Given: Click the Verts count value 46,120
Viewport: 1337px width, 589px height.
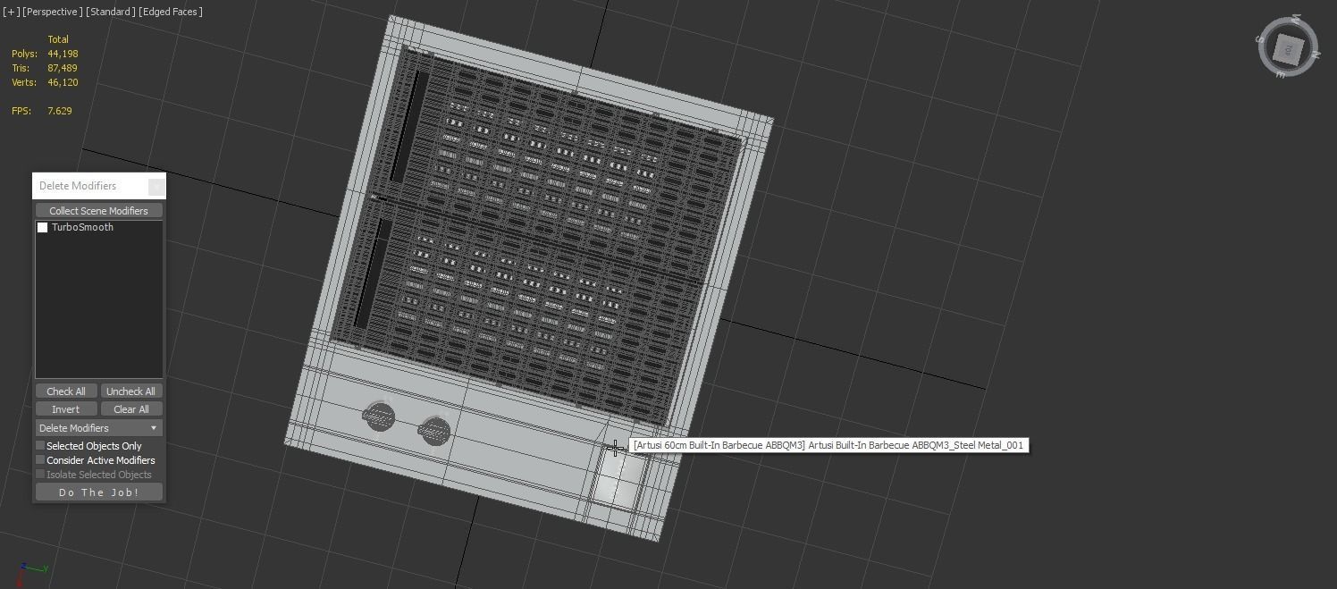Looking at the screenshot, I should (63, 82).
